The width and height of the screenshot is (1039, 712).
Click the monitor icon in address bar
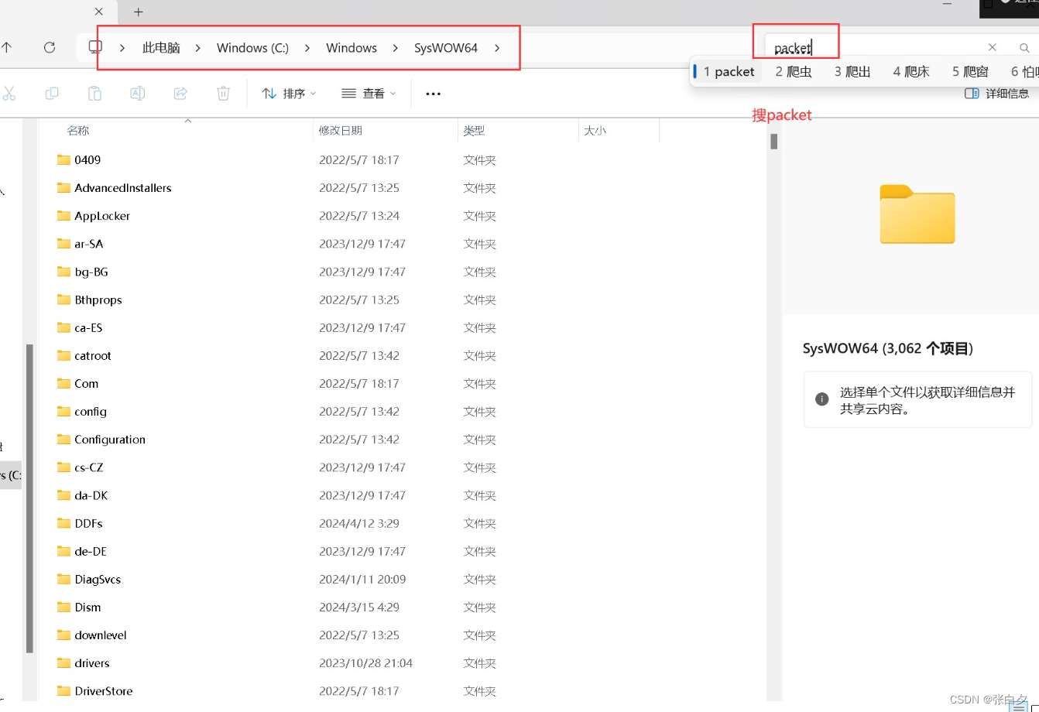(x=95, y=47)
